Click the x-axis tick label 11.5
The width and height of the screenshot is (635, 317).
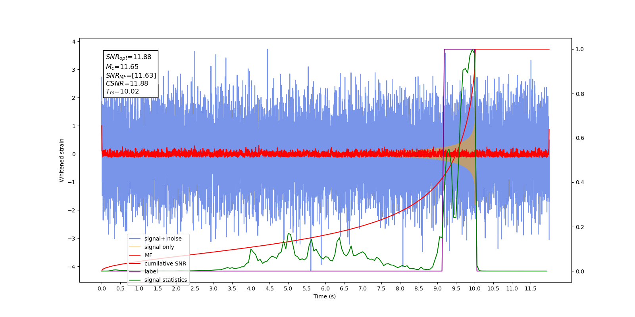click(531, 288)
